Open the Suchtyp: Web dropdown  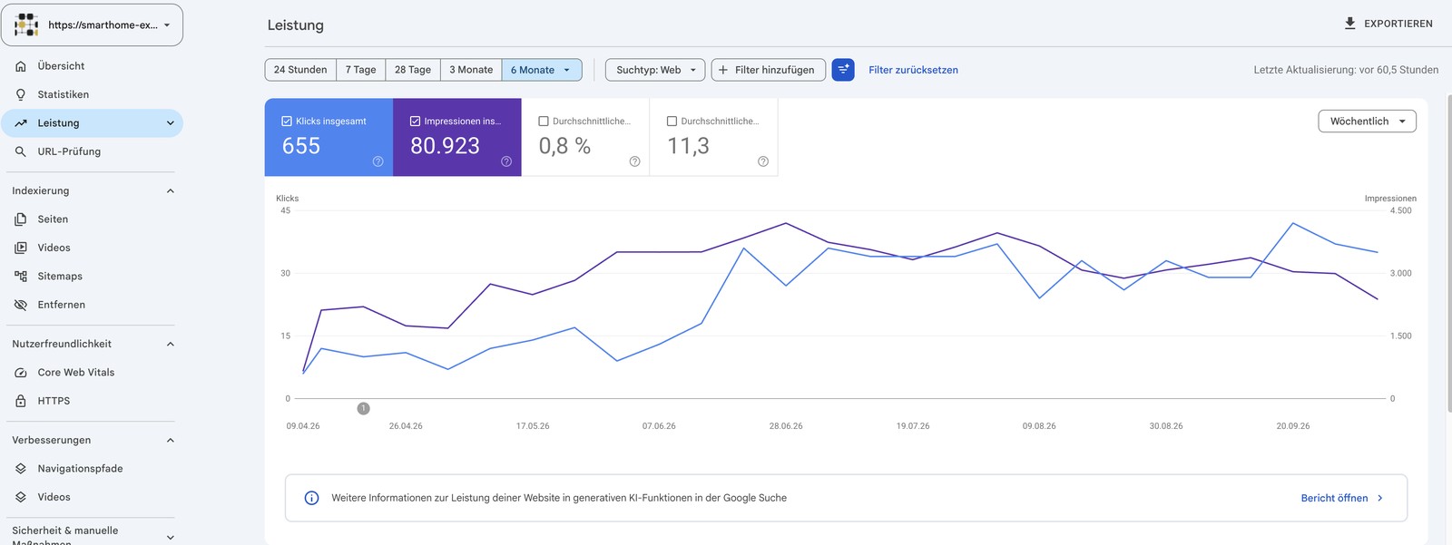[x=655, y=70]
